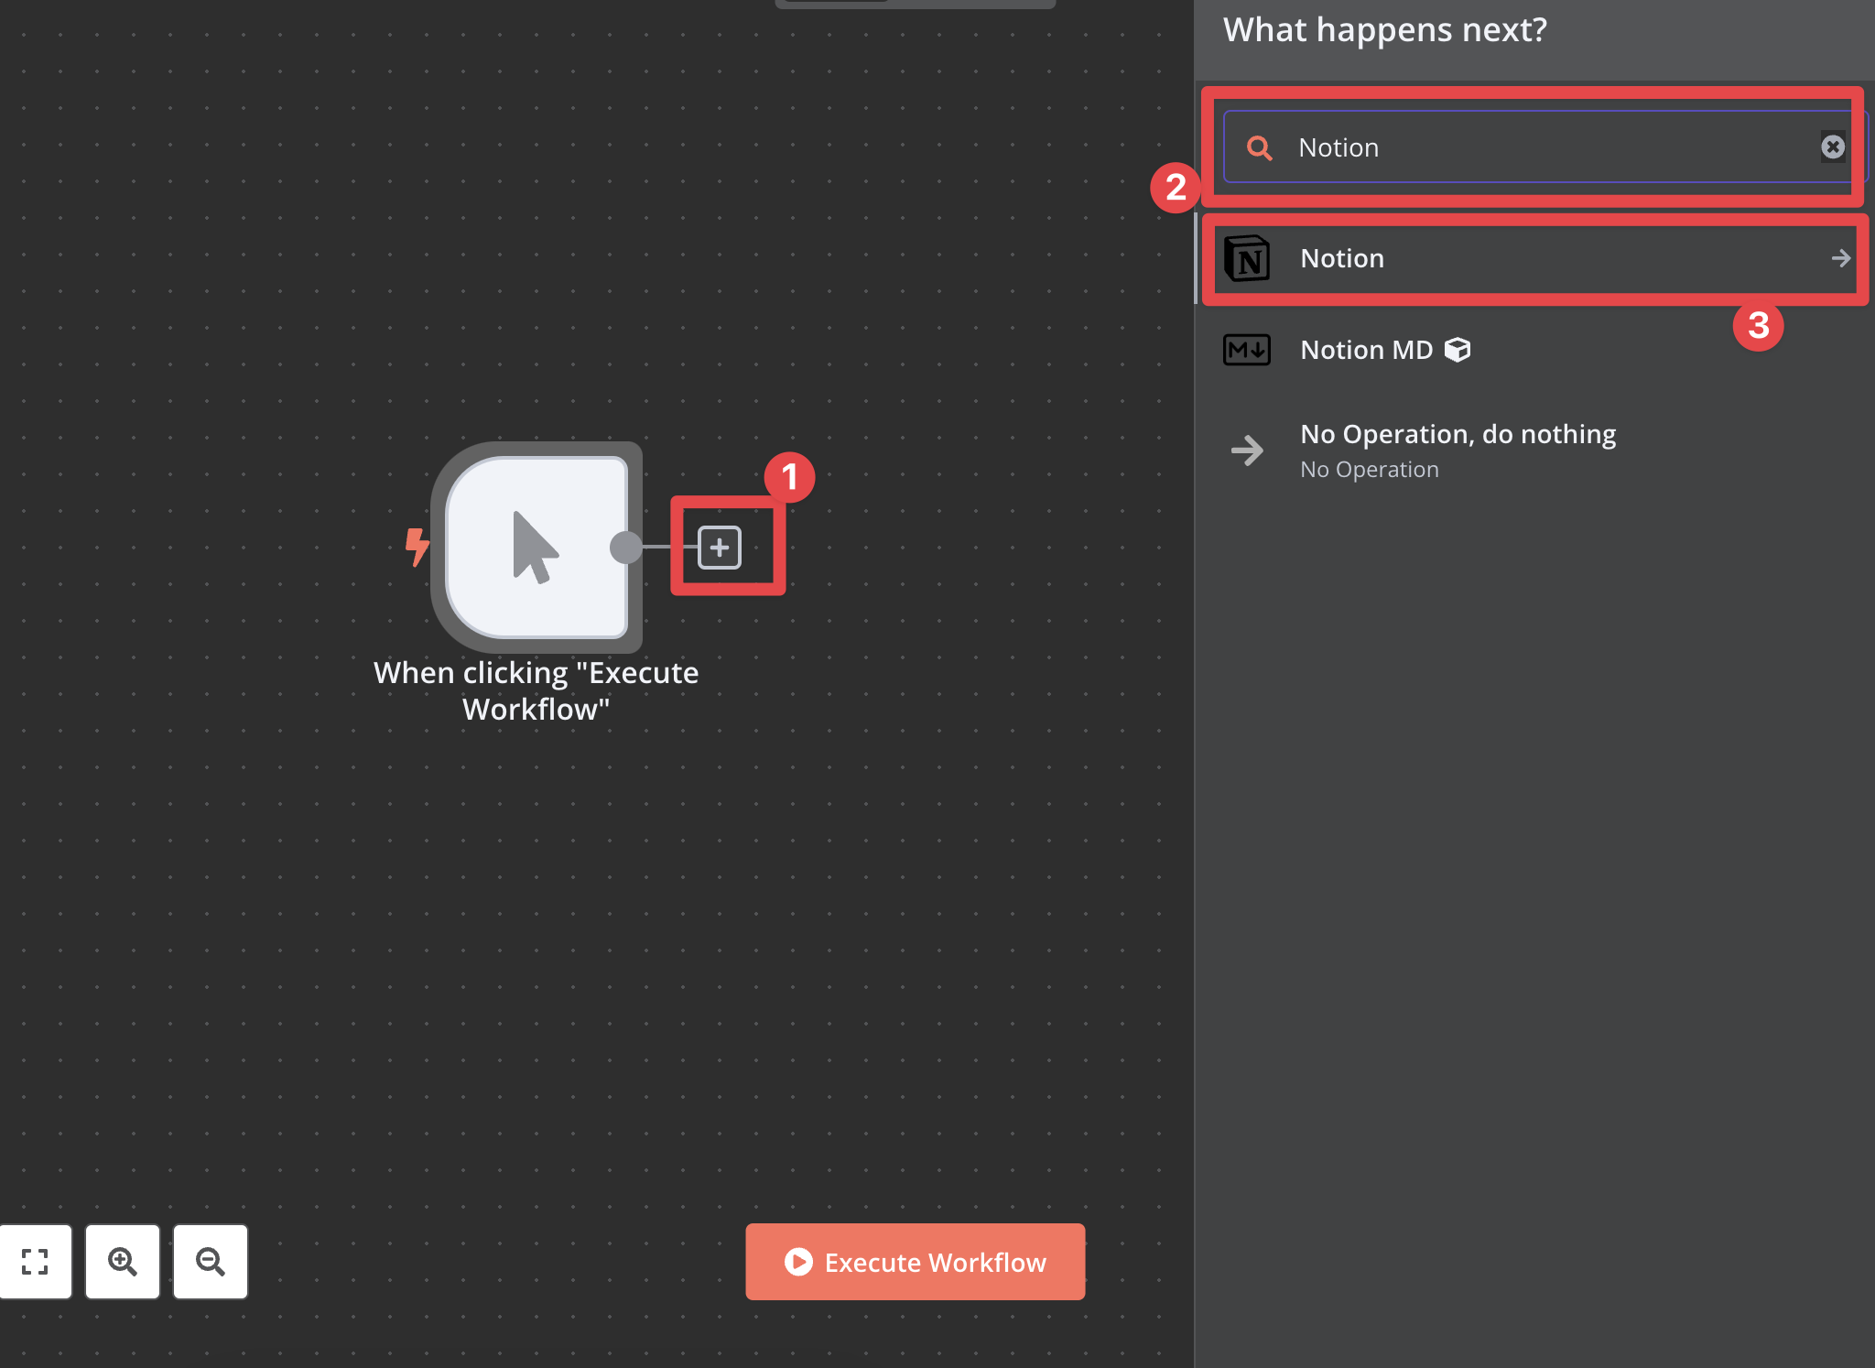Clear the Notion search text
This screenshot has width=1875, height=1368.
coord(1832,147)
